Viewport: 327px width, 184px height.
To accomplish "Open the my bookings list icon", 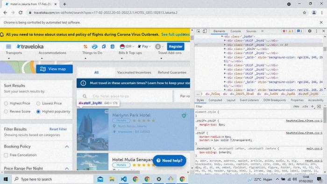I will point(113,47).
